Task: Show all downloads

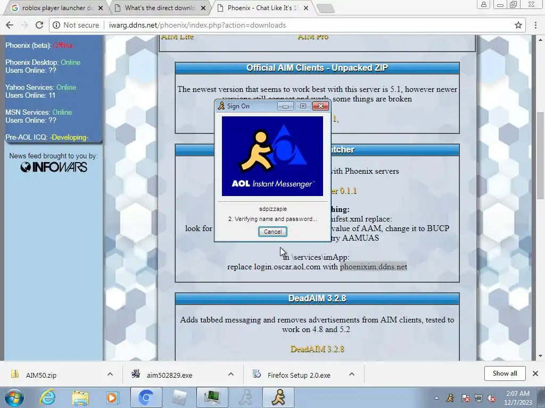Action: [x=505, y=373]
